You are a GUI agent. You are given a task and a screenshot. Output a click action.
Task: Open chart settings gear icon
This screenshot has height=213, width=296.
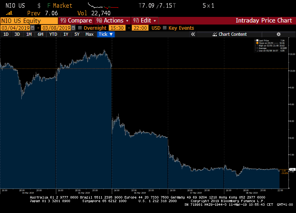pos(279,34)
